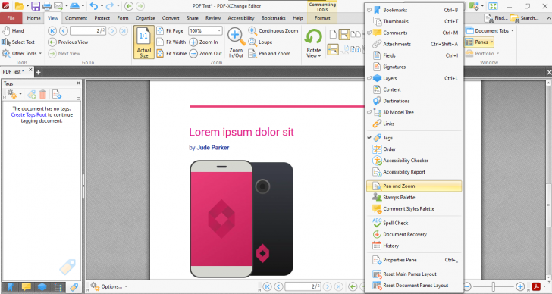Toggle Fields pane in Panes menu
Image resolution: width=552 pixels, height=294 pixels.
pyautogui.click(x=414, y=55)
